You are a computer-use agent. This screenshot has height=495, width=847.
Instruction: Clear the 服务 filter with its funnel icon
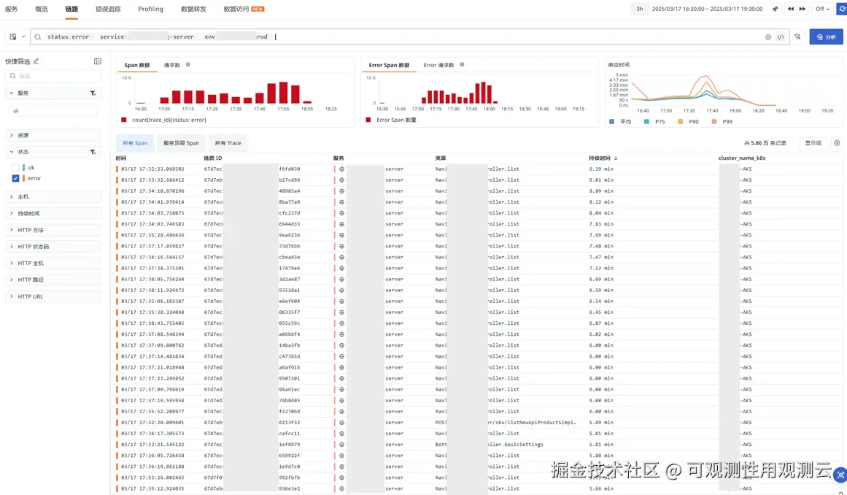[x=93, y=93]
